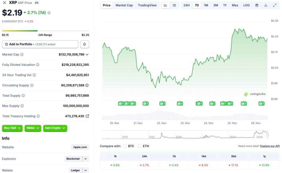
Task: Open Total Treasury Holding external link
Action: pyautogui.click(x=88, y=116)
